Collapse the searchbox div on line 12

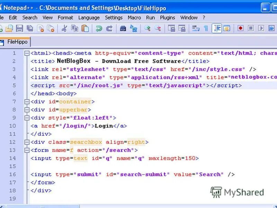(27, 142)
